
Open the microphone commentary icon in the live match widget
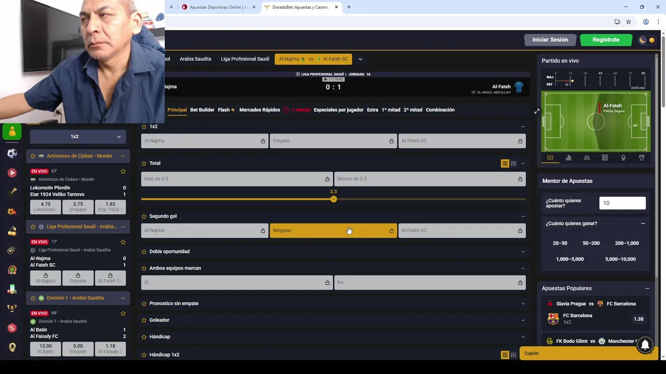623,158
